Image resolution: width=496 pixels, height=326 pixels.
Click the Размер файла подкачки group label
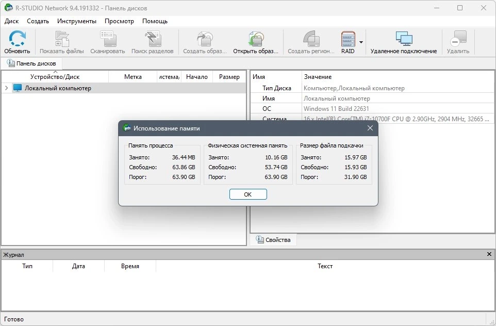click(332, 145)
